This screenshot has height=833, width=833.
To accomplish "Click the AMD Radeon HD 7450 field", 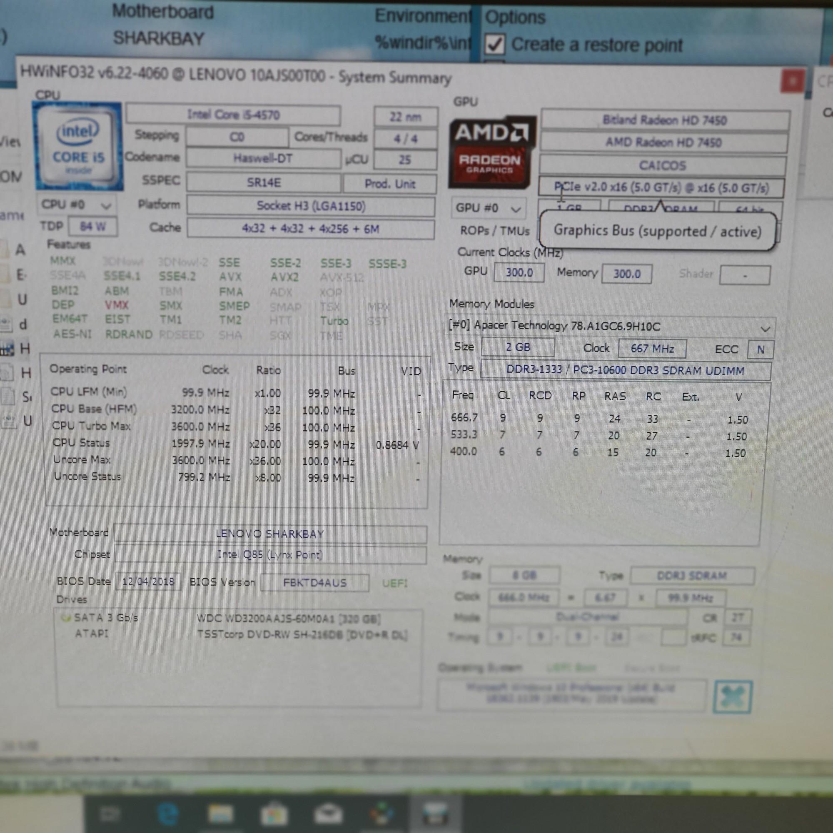I will (663, 142).
